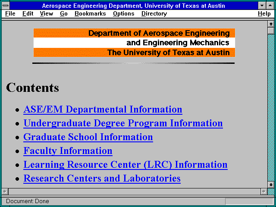Open the Go menu

[x=64, y=13]
